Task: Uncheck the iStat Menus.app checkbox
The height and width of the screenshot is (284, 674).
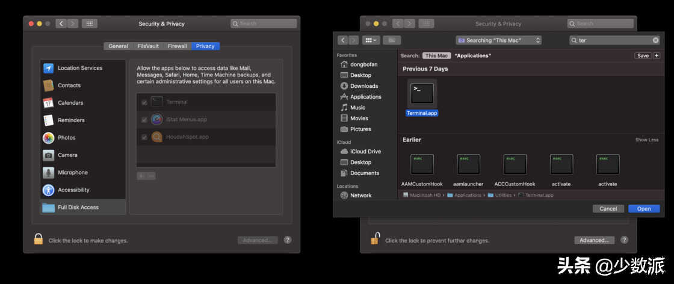Action: 144,120
